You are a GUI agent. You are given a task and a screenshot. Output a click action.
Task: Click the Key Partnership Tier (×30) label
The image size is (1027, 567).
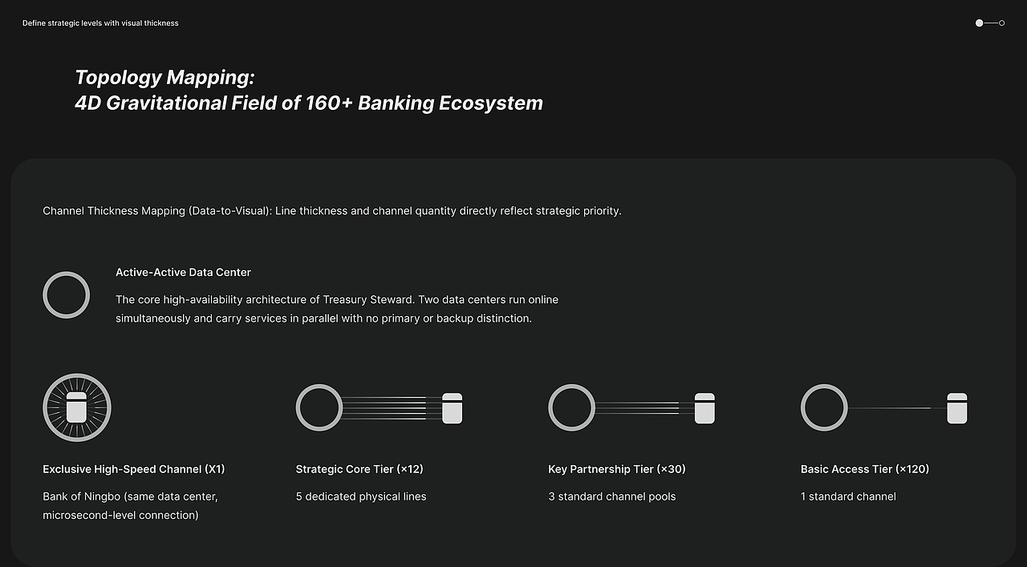[x=617, y=469]
